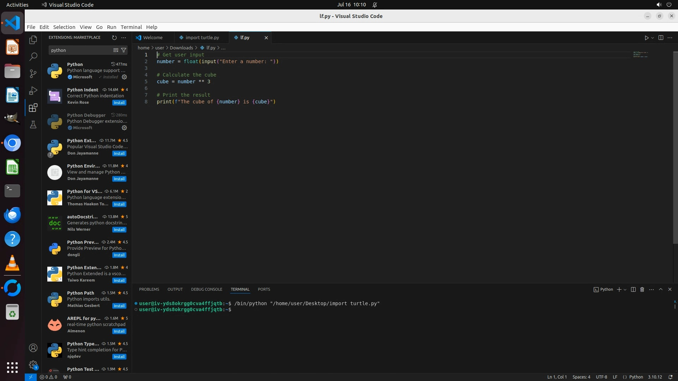
Task: Open the Terminal menu
Action: (x=131, y=27)
